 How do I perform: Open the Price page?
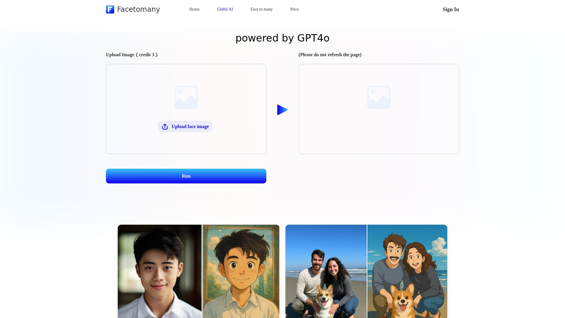coord(294,9)
